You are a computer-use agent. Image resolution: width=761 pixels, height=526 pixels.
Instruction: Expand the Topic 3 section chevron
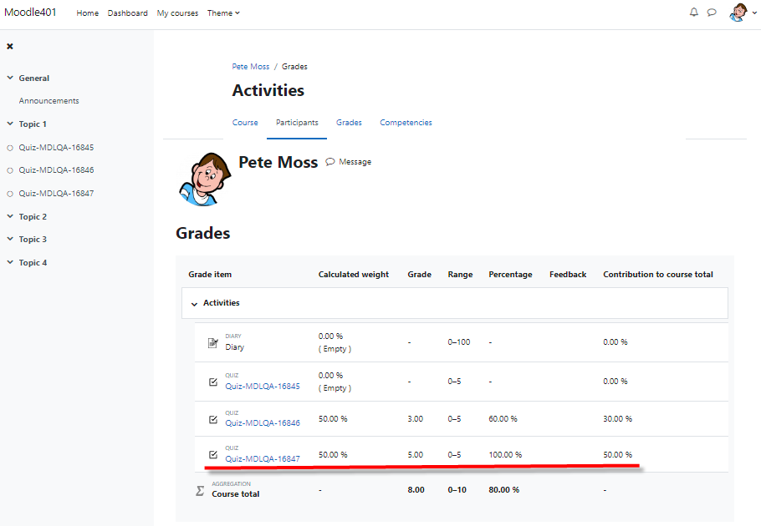[10, 239]
